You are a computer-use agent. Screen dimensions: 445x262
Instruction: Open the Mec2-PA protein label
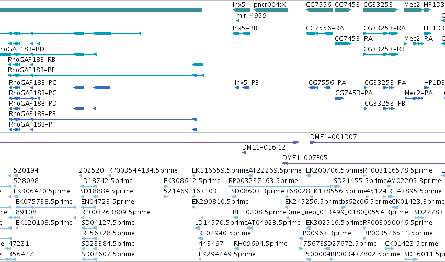click(x=419, y=93)
